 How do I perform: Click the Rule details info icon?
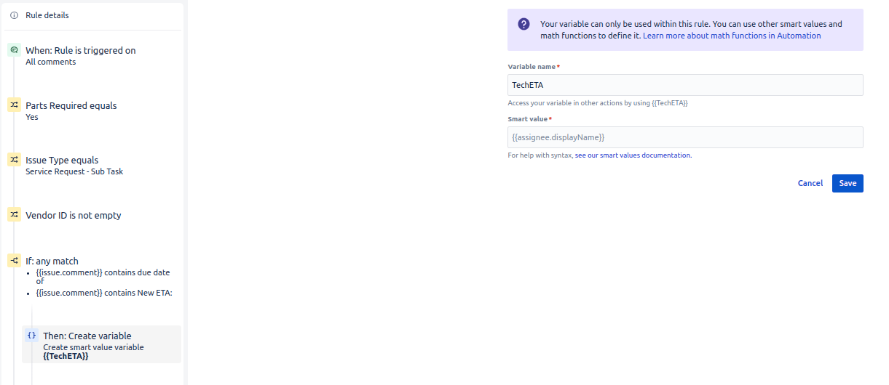click(x=14, y=15)
